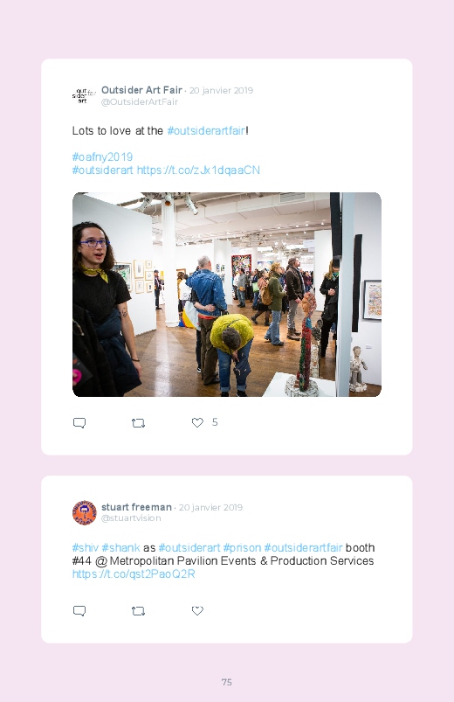The width and height of the screenshot is (454, 702).
Task: Click the @OutsiderArtFair handle
Action: point(140,101)
